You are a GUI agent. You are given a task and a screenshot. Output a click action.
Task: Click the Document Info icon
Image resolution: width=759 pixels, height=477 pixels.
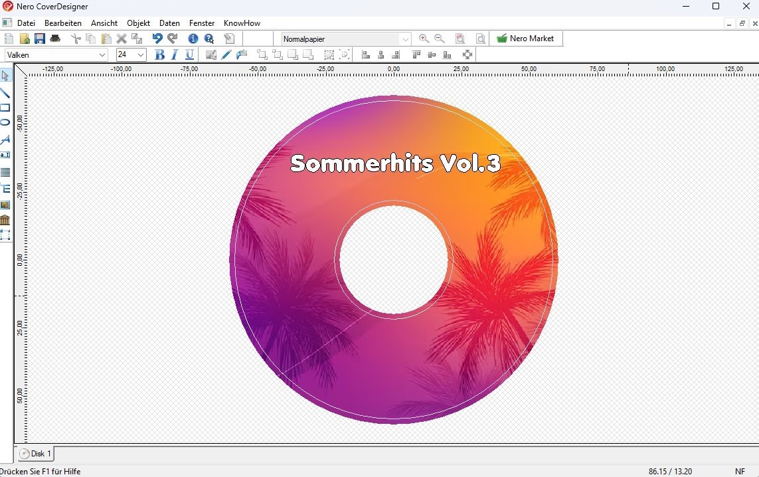[x=193, y=39]
